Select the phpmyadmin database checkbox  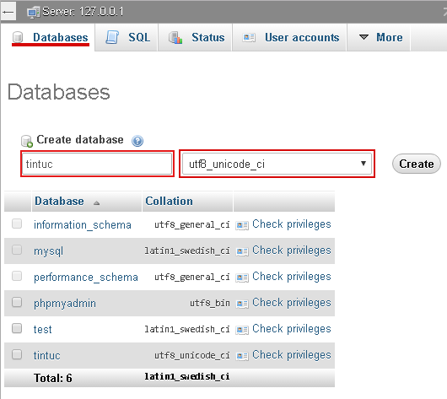[x=17, y=302]
